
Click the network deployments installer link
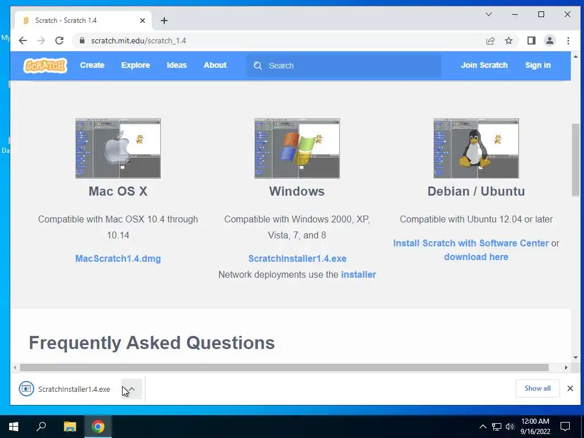358,274
